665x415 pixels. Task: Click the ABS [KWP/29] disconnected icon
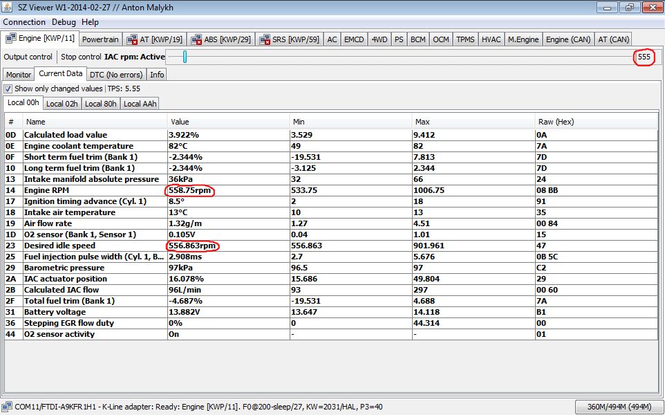196,39
